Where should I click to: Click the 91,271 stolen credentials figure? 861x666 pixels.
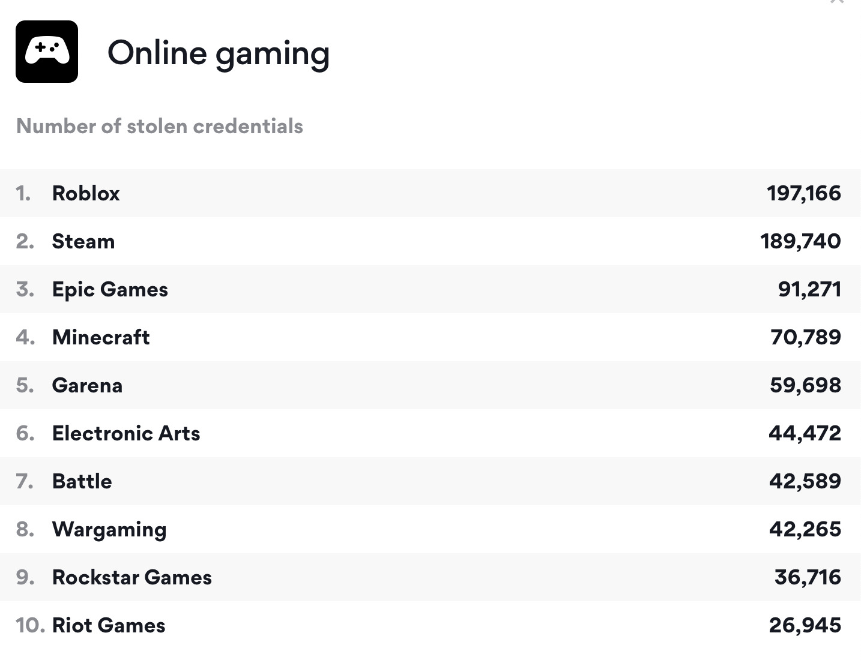pos(809,289)
